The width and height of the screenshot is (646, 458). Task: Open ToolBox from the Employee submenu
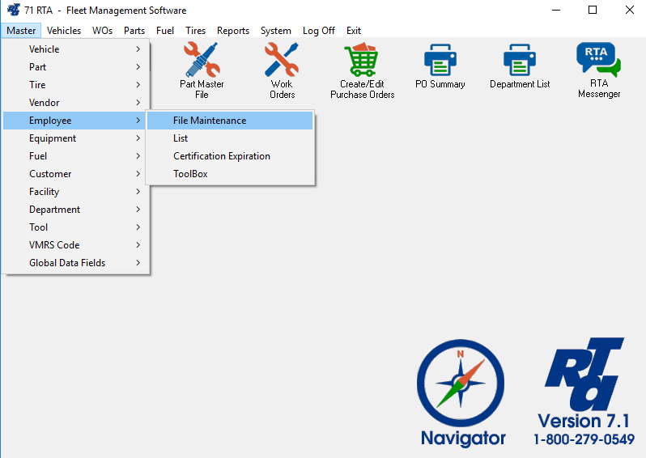tap(190, 174)
